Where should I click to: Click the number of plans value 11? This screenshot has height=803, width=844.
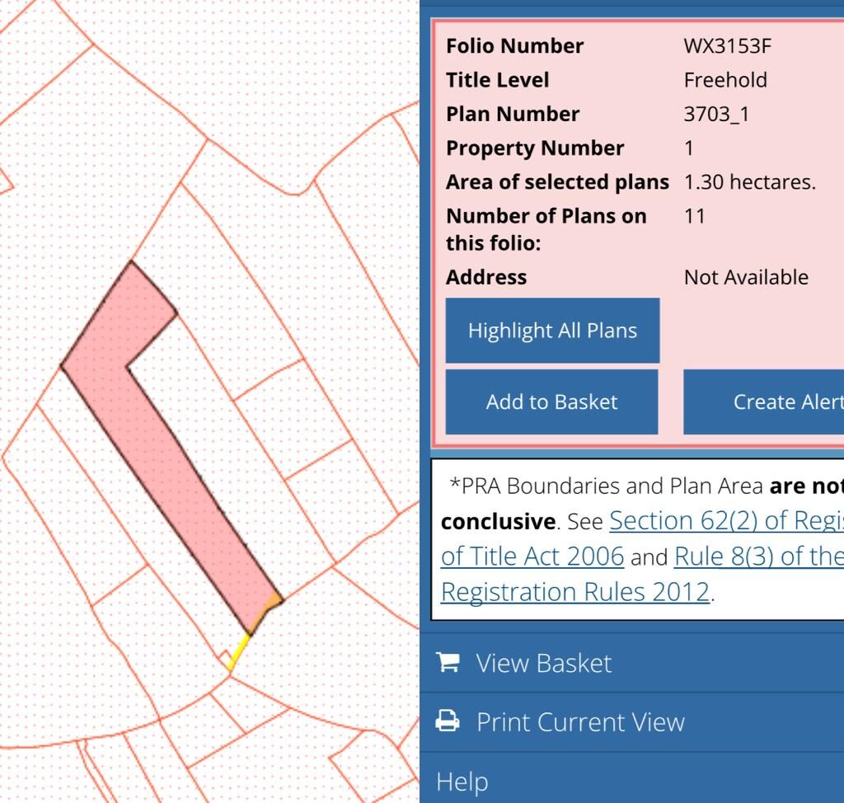pyautogui.click(x=695, y=216)
